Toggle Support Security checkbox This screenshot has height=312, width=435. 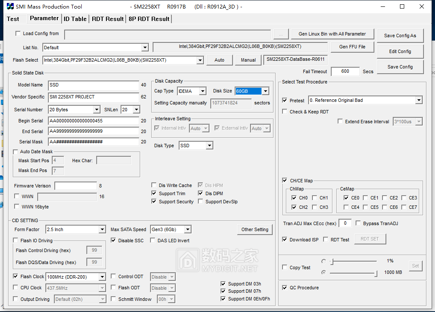pos(154,201)
